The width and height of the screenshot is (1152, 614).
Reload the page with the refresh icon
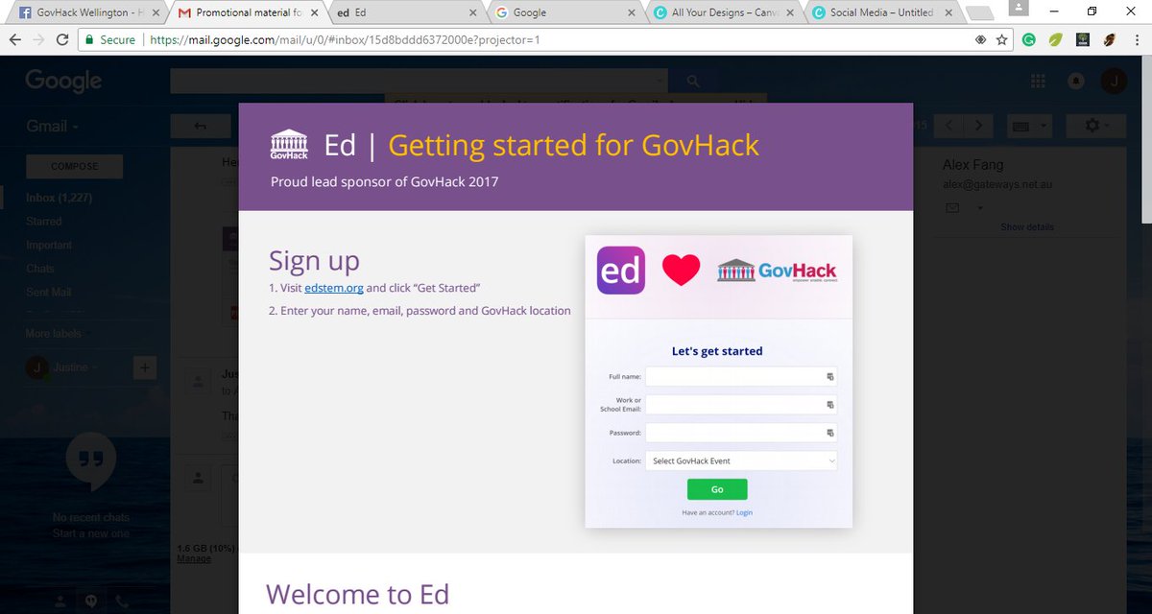(62, 40)
